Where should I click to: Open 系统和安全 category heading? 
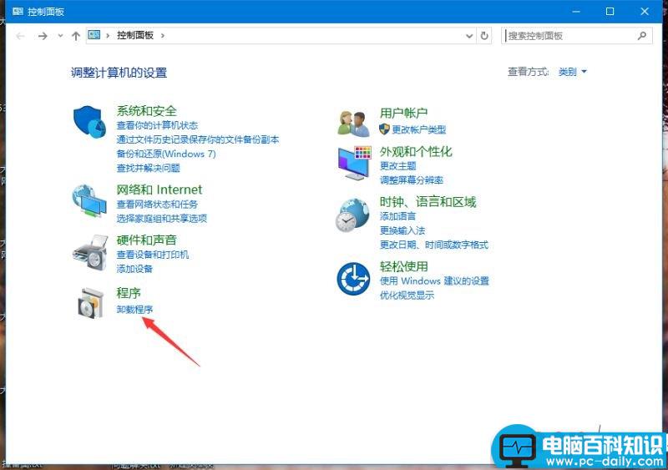147,111
